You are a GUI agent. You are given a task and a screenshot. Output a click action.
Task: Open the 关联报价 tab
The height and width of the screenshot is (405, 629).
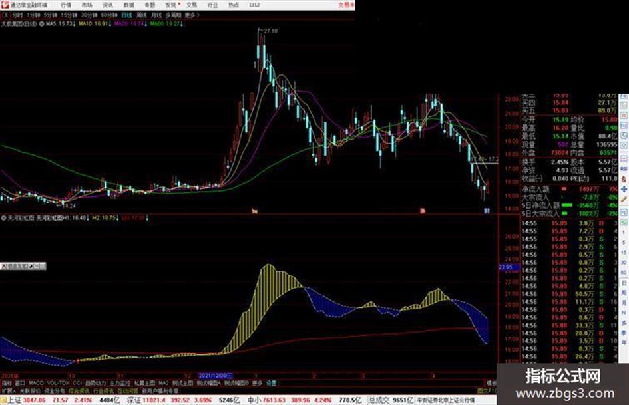pyautogui.click(x=30, y=390)
